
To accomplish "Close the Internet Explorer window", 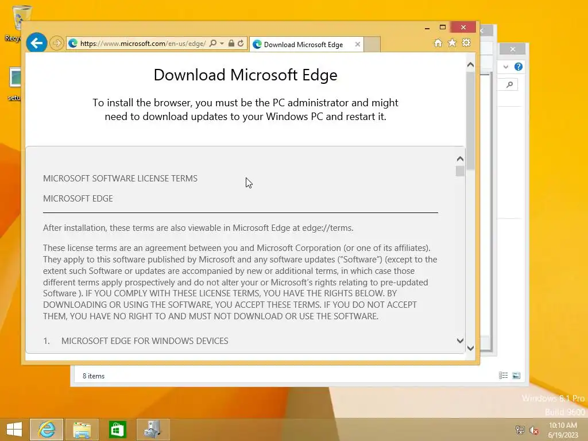I will (463, 28).
